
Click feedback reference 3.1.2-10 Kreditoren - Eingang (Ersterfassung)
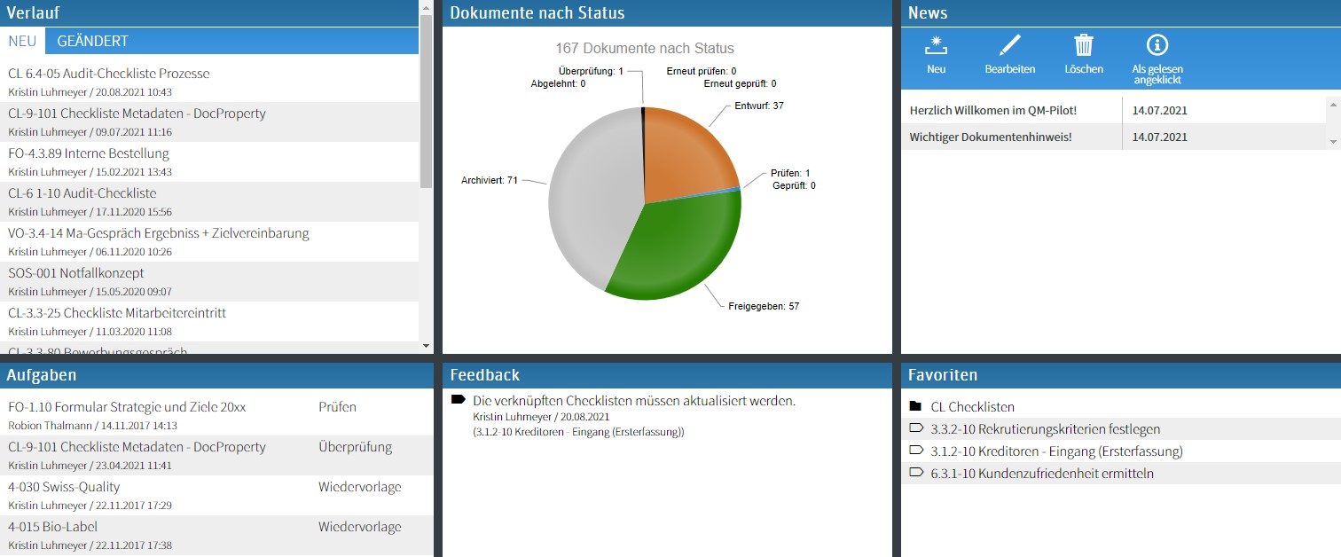tap(578, 432)
